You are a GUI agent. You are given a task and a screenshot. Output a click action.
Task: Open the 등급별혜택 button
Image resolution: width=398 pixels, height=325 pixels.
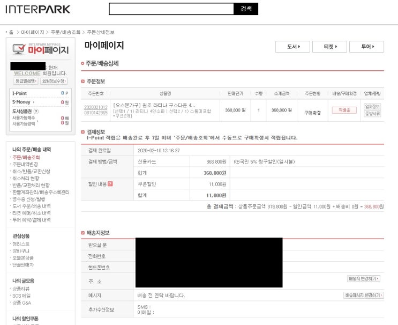click(26, 81)
